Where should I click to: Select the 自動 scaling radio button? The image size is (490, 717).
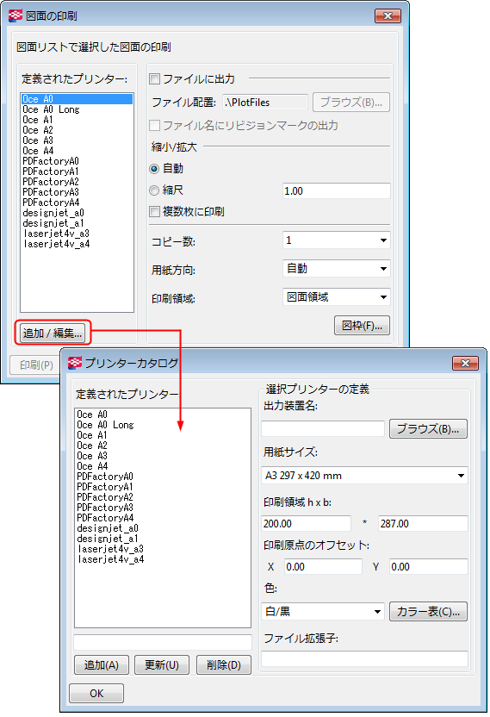154,169
